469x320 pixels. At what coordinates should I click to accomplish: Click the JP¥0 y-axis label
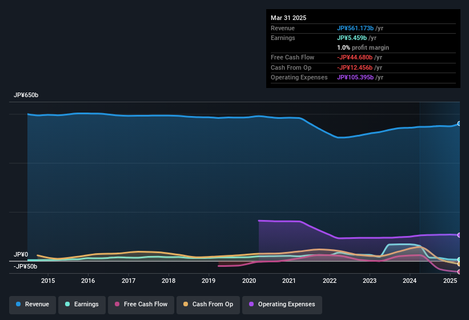[x=21, y=254]
